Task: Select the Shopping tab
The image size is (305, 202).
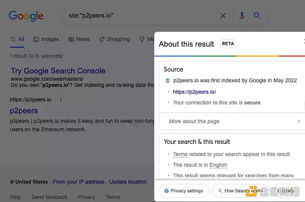Action: tap(114, 39)
